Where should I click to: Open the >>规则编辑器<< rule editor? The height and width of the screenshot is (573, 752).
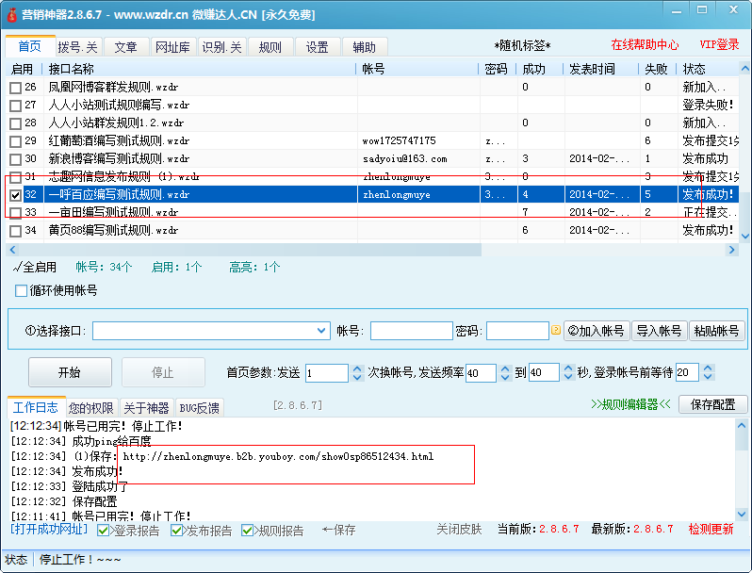[x=630, y=405]
